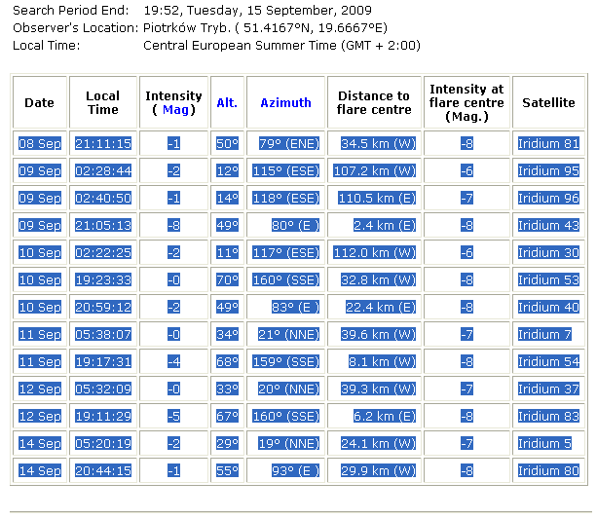Click azimuth value 115° (ESE)
This screenshot has width=597, height=519.
click(285, 170)
